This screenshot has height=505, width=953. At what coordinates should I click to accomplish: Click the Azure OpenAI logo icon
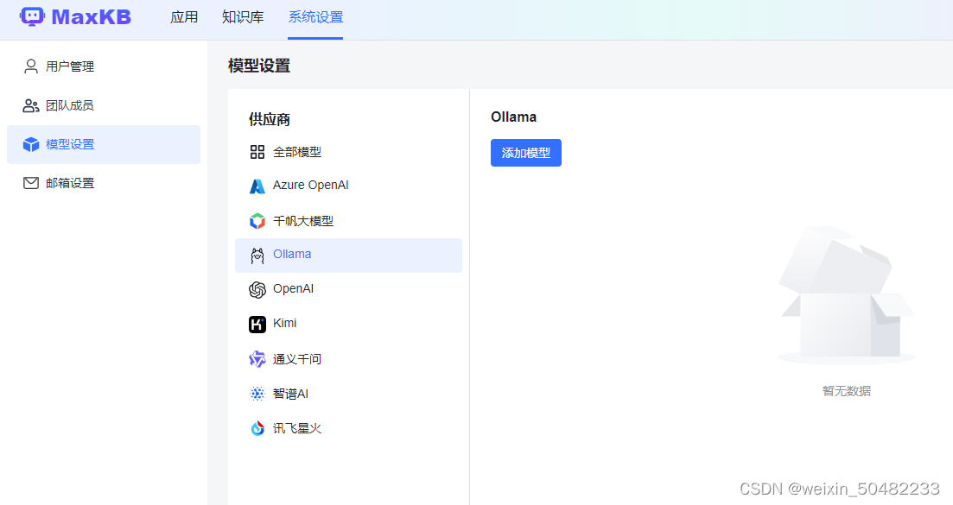(x=257, y=186)
